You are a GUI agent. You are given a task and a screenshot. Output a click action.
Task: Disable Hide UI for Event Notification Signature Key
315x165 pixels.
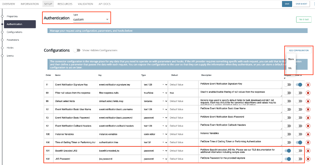(299, 85)
